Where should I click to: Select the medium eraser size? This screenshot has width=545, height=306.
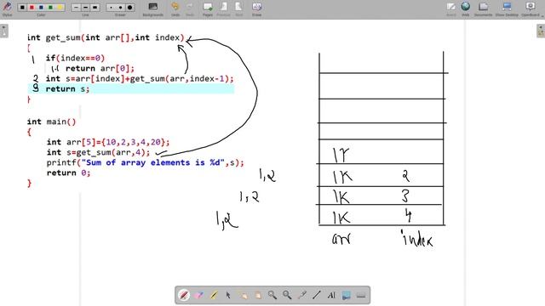(x=120, y=8)
